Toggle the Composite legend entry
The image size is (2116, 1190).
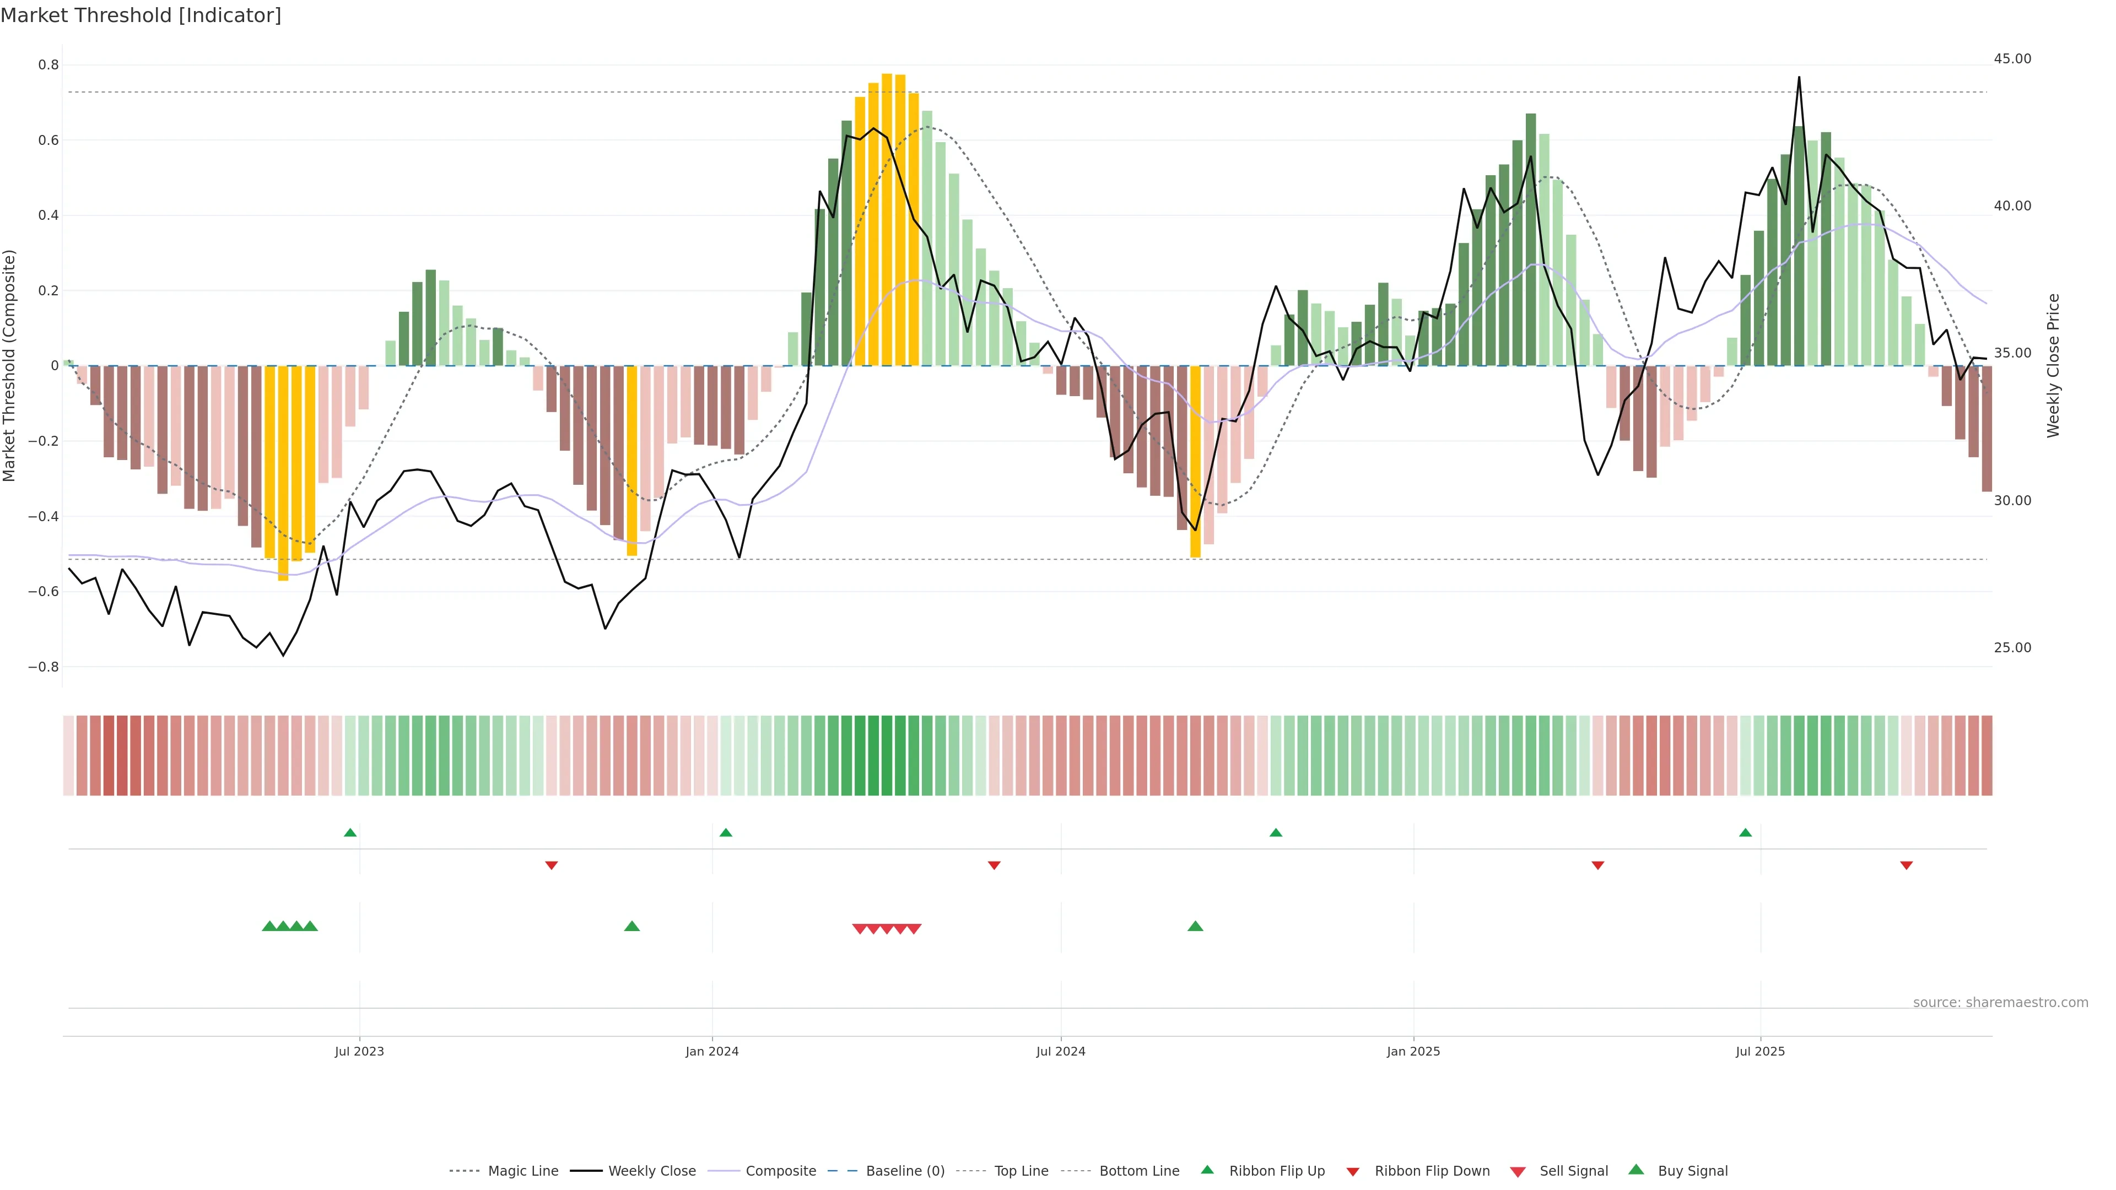pyautogui.click(x=780, y=1171)
